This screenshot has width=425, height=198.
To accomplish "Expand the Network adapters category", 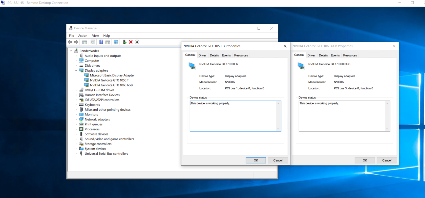I will point(76,120).
